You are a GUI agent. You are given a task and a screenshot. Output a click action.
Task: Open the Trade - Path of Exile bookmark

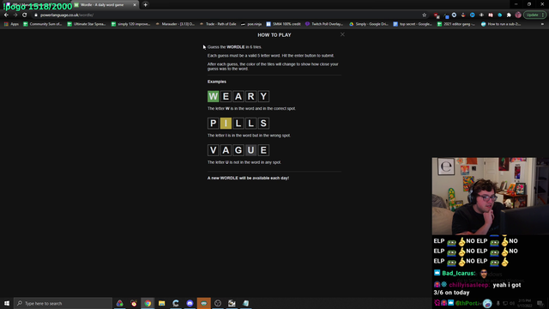tap(218, 24)
